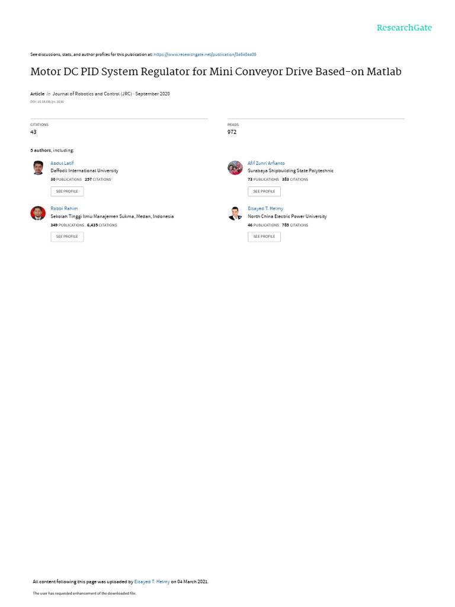Select the citations count 43

(33, 132)
